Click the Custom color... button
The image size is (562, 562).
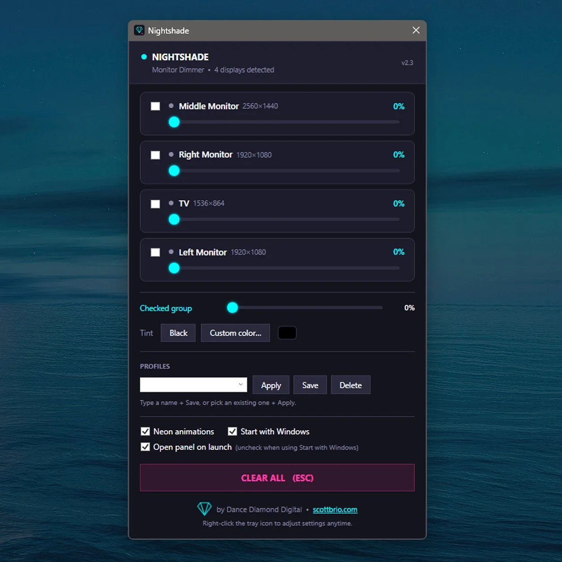[x=235, y=333]
